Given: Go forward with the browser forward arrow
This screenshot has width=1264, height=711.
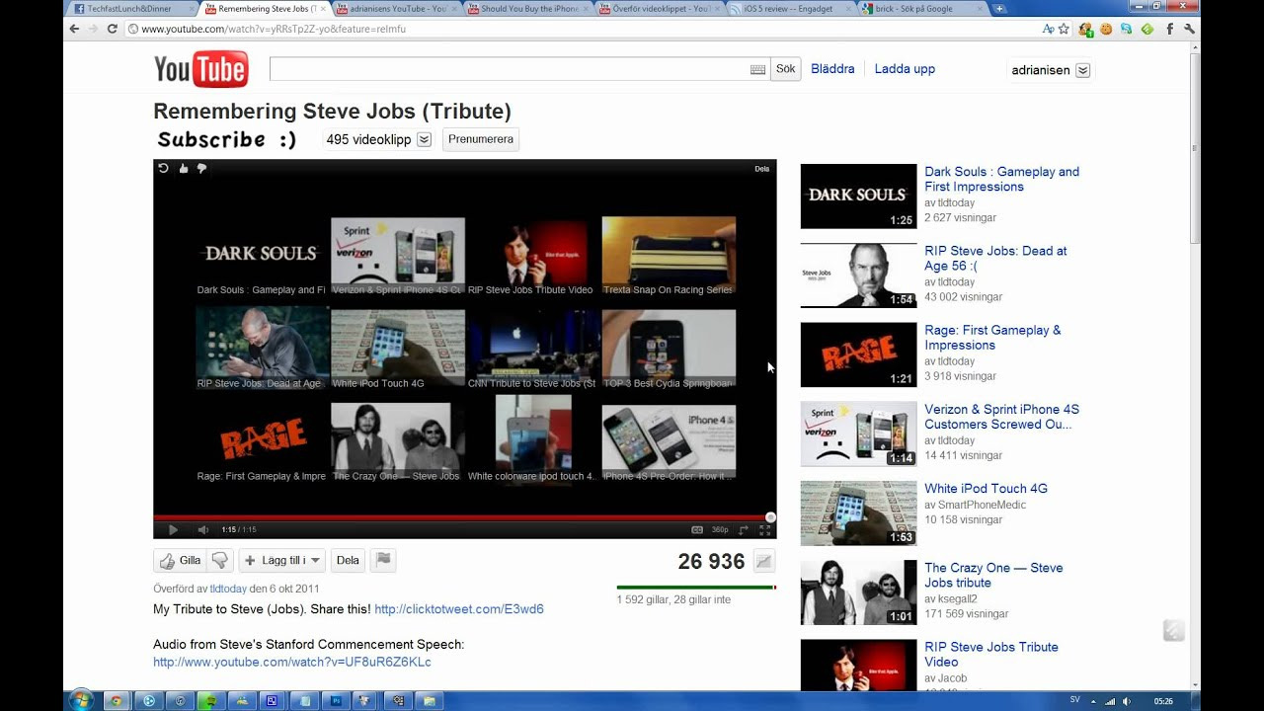Looking at the screenshot, I should point(92,29).
